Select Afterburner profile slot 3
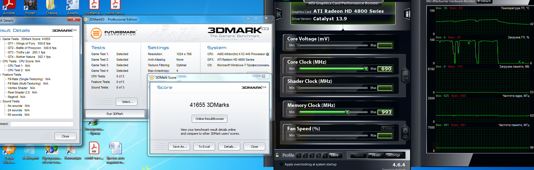The width and height of the screenshot is (534, 170). point(312,155)
